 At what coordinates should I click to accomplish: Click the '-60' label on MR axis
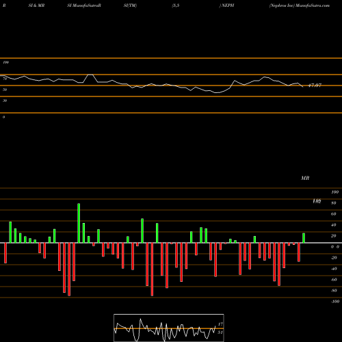[334, 280]
